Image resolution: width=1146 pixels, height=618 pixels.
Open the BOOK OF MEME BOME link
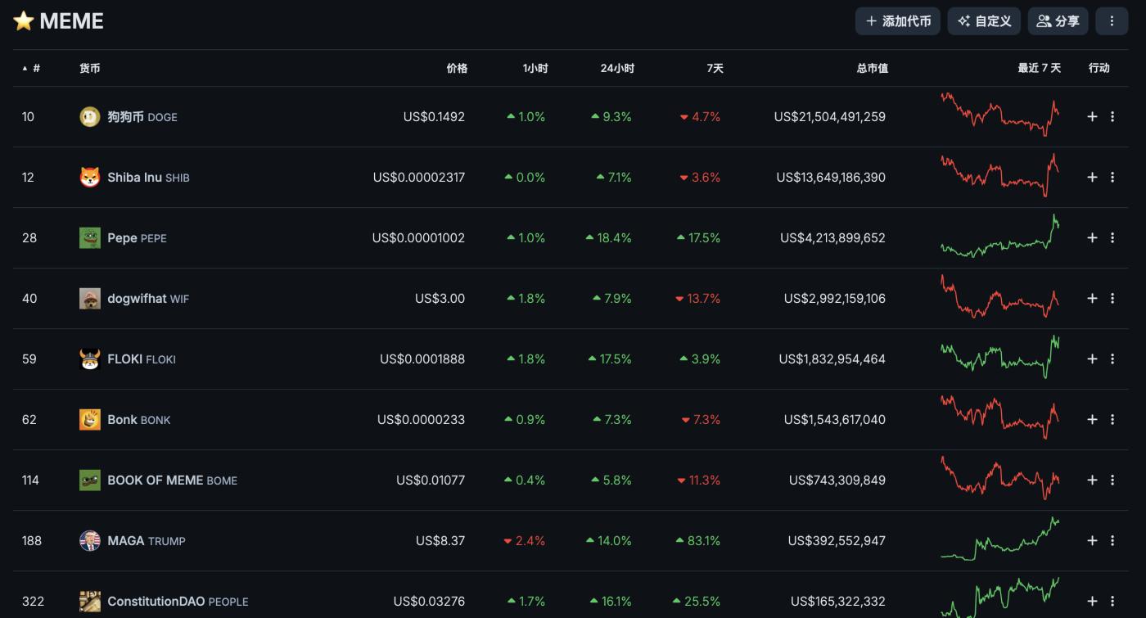[173, 480]
